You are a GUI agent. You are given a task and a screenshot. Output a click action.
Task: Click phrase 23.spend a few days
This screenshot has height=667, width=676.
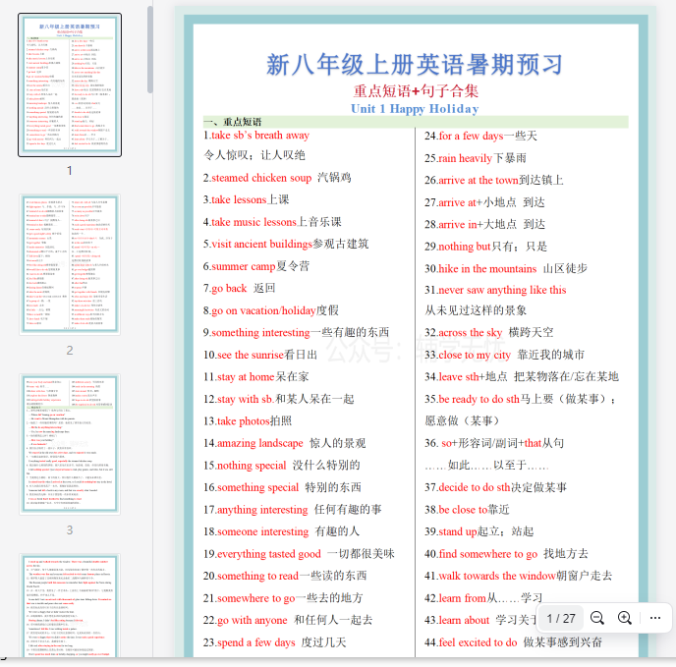[x=249, y=642]
